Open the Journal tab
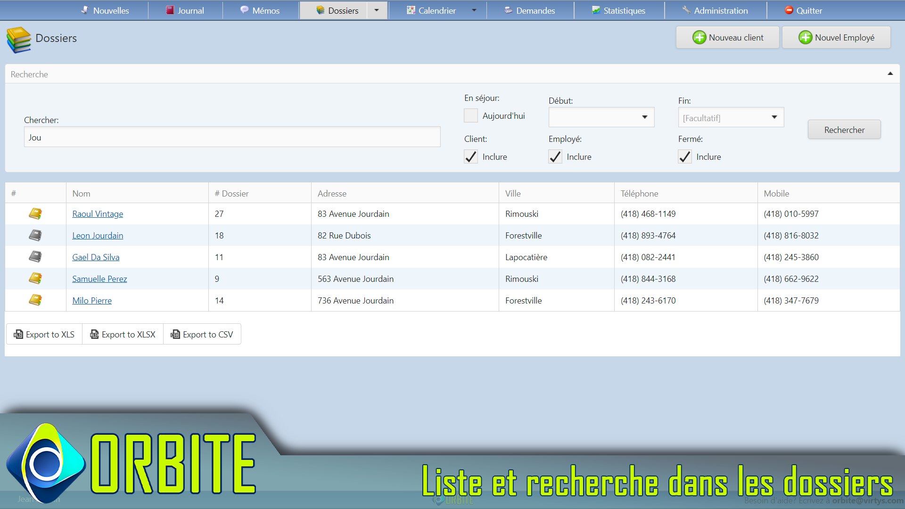Viewport: 905px width, 509px height. (x=185, y=10)
